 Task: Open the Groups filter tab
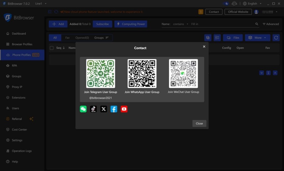coord(101,38)
